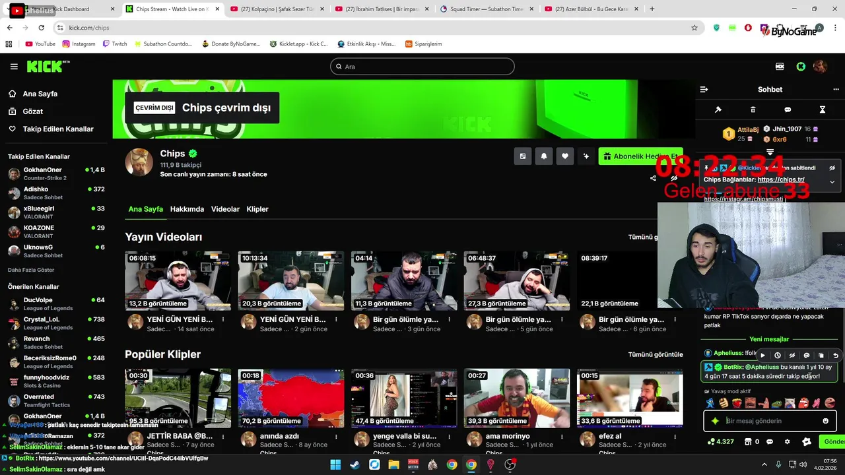Screen dimensions: 845x475
Task: Click crossed-eye icon in message action bar
Action: (x=792, y=356)
